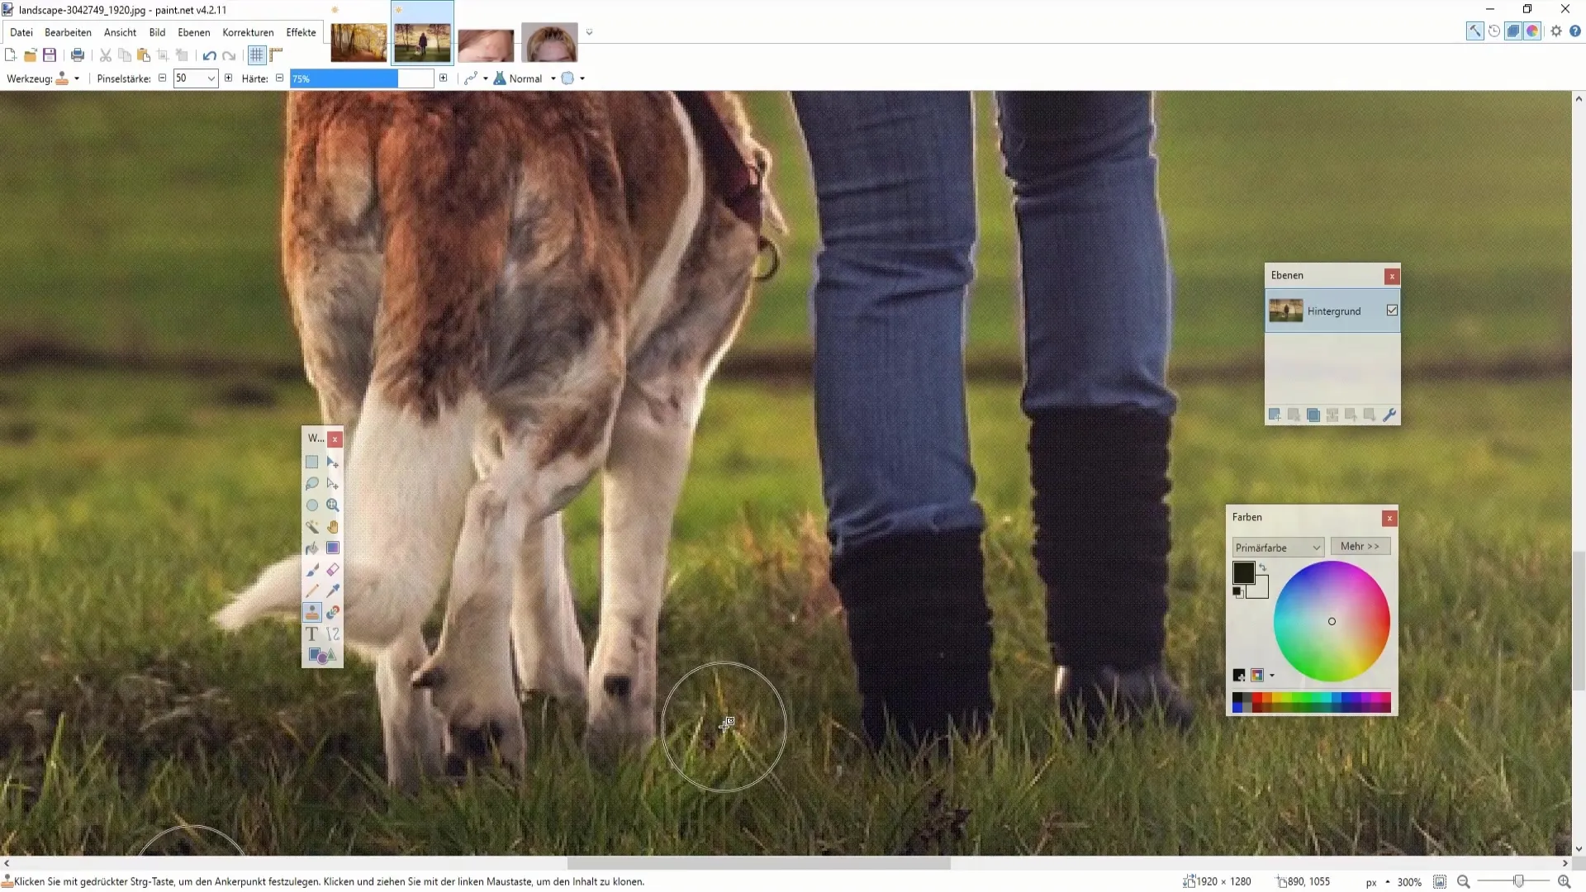Select the Recolor tool

point(333,612)
